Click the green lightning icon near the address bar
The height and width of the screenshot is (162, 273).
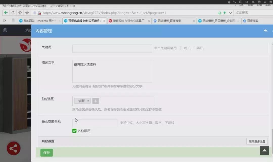pyautogui.click(x=225, y=13)
